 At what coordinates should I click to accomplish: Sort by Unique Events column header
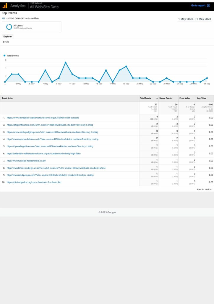(x=166, y=98)
